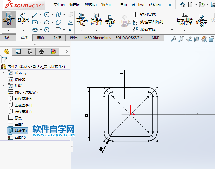Open the 剪裁实体 dropdown arrow

82,30
